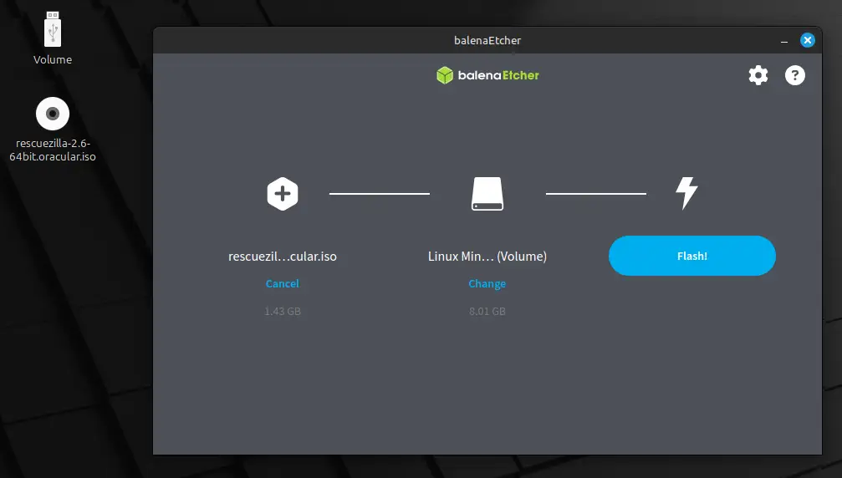This screenshot has height=478, width=842.
Task: Open the help question mark icon
Action: 794,75
